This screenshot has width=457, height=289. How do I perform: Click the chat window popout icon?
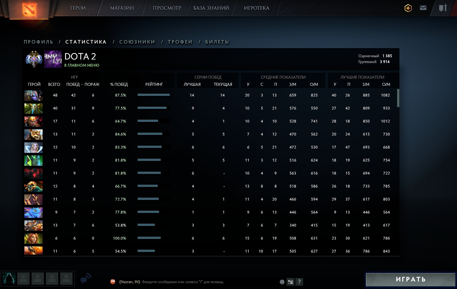click(290, 282)
